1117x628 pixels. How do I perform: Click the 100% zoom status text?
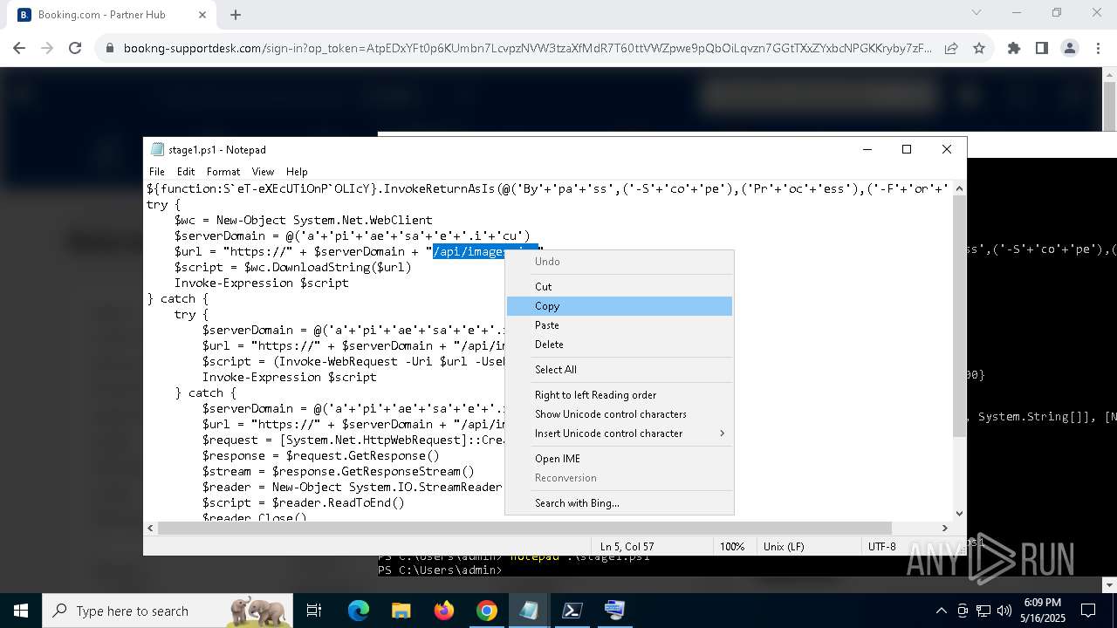click(x=732, y=547)
